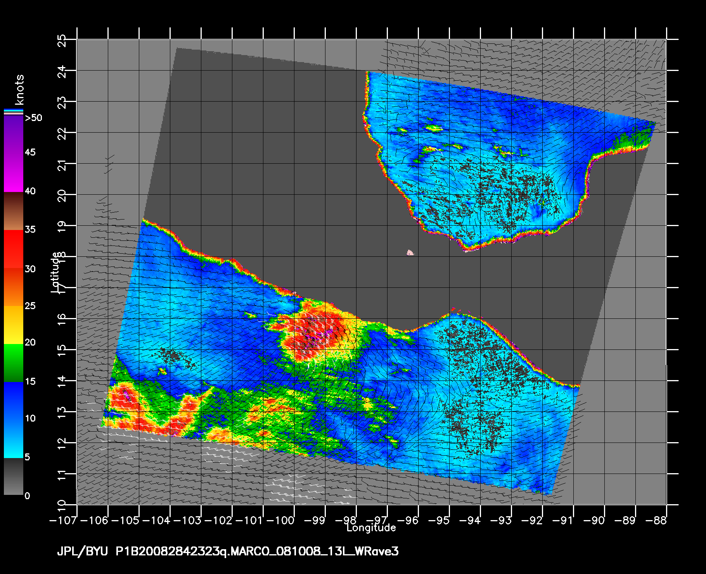Click longitude tick label '-104'

(157, 520)
